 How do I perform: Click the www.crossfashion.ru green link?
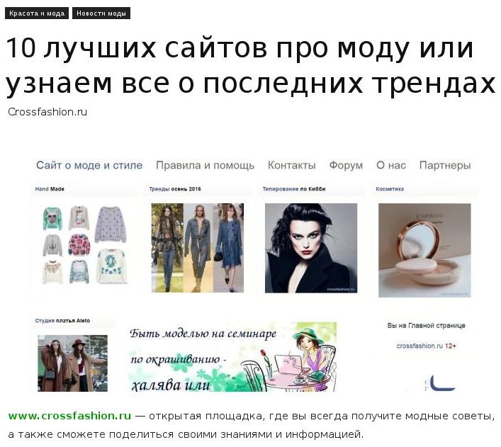(69, 416)
